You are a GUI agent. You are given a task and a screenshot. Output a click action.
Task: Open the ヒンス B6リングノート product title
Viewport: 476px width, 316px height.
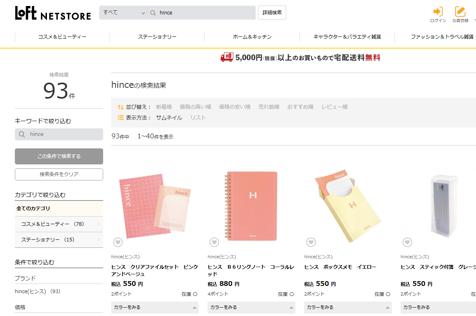(x=251, y=271)
